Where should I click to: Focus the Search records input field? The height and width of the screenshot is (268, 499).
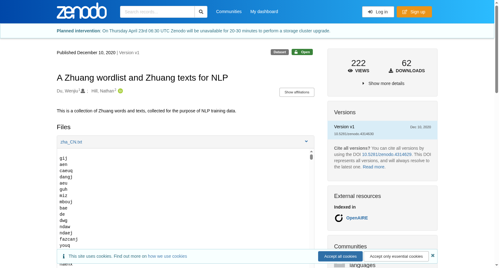[157, 12]
